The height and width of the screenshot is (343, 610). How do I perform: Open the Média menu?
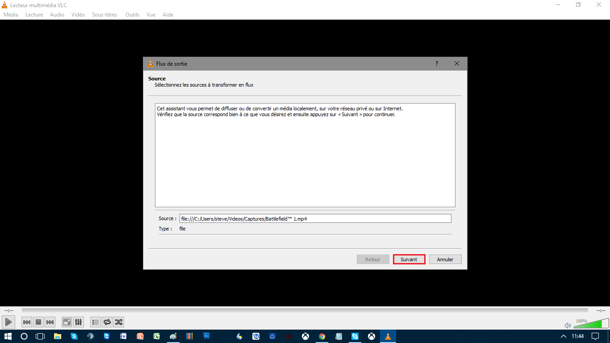11,15
